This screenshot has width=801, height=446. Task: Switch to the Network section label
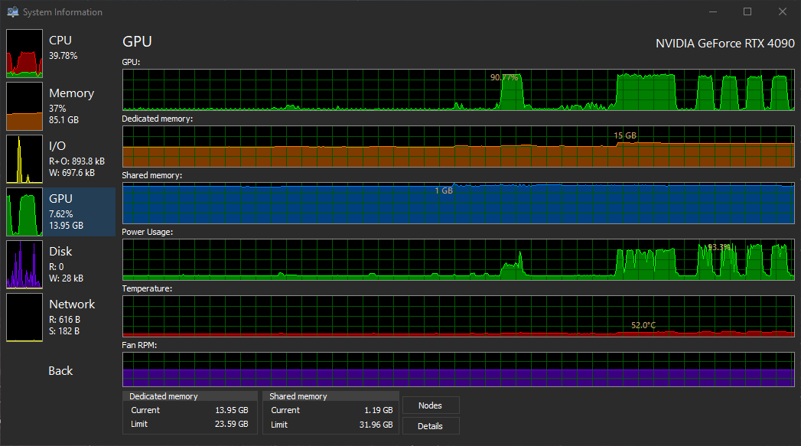(72, 304)
